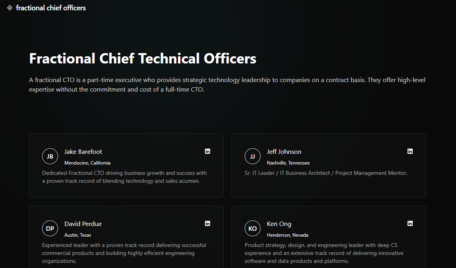456x268 pixels.
Task: Click Austin, Texas location text
Action: click(x=78, y=235)
